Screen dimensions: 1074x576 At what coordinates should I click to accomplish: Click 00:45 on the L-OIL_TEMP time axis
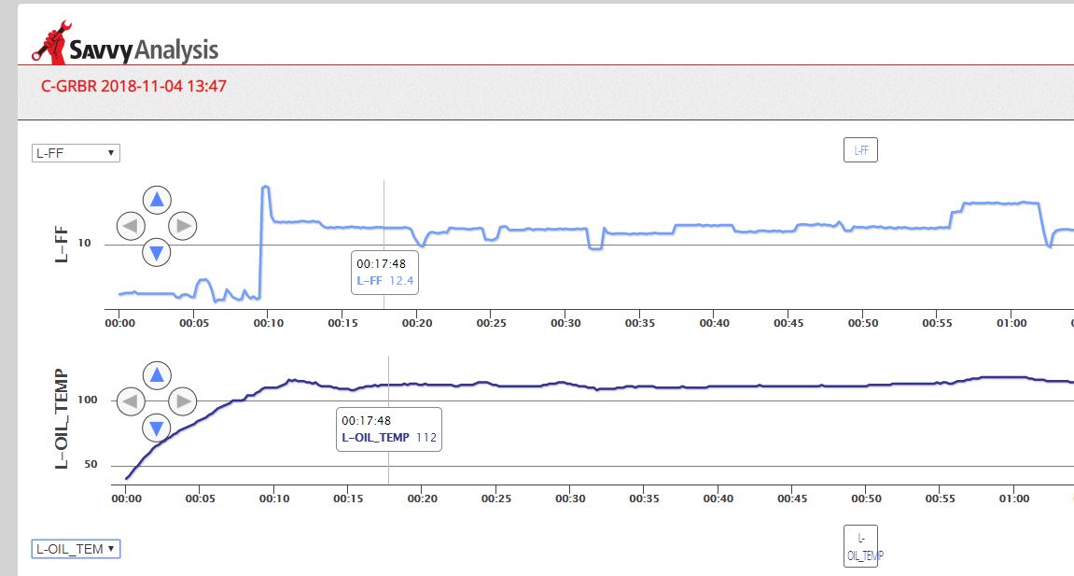click(791, 499)
